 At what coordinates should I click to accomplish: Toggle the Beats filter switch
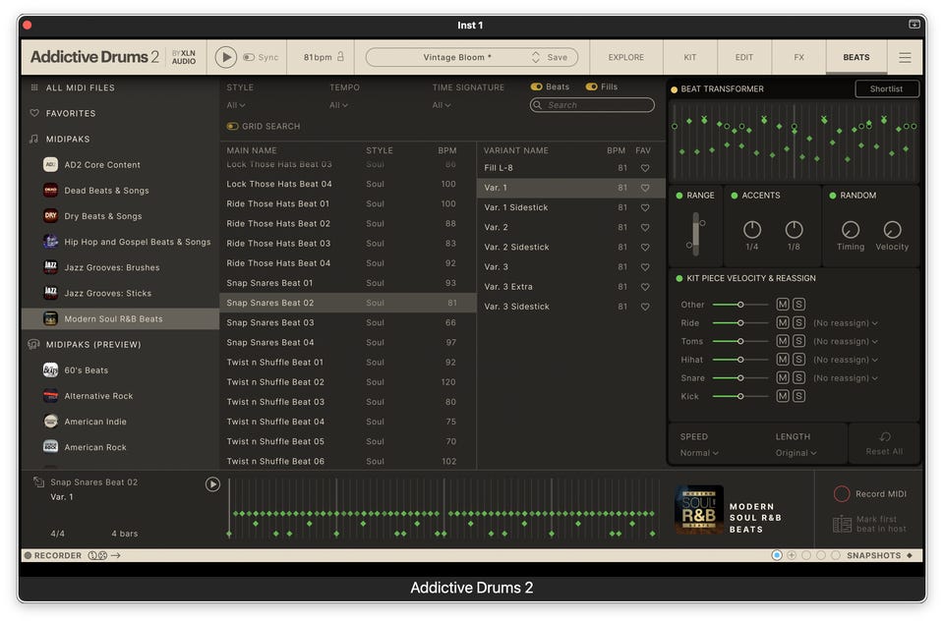point(536,86)
